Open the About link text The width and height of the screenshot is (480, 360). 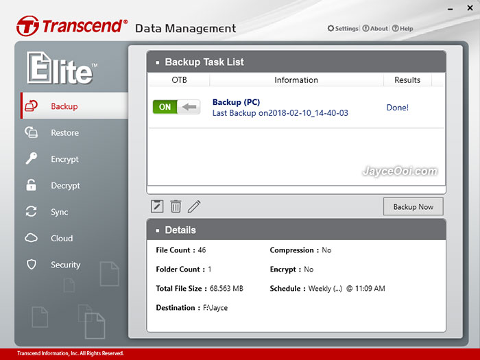(379, 29)
